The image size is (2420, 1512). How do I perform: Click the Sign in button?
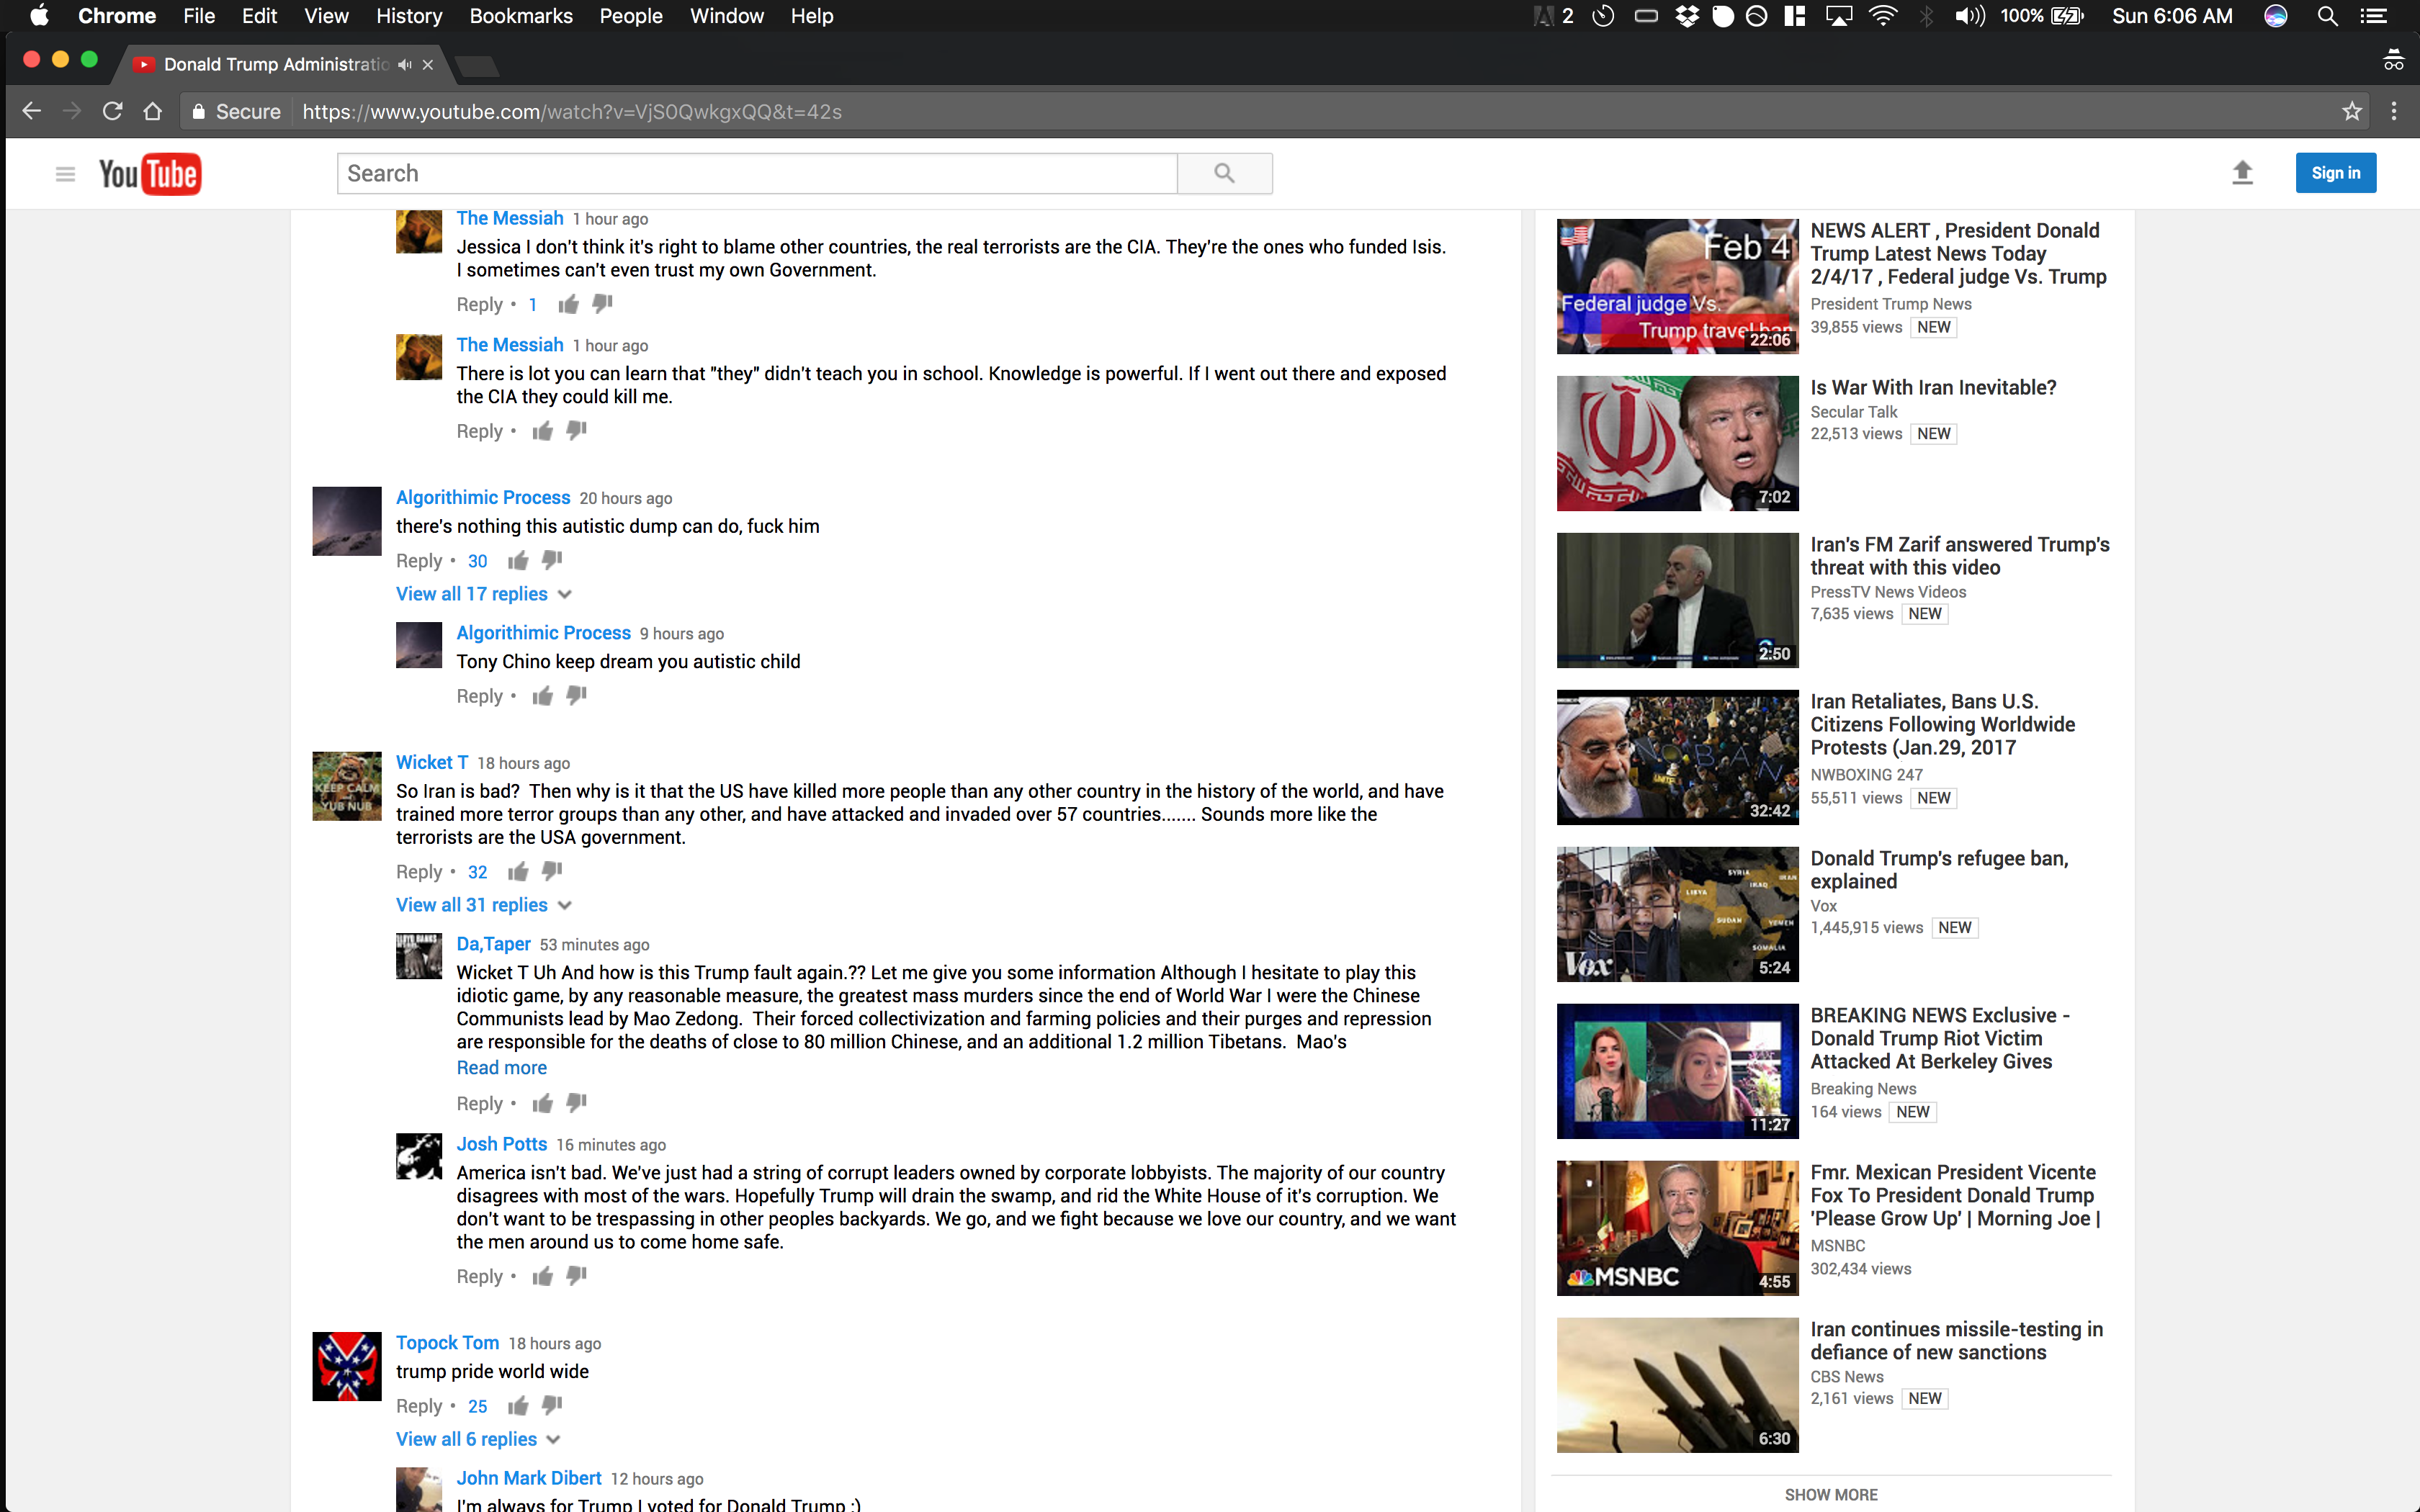coord(2334,173)
